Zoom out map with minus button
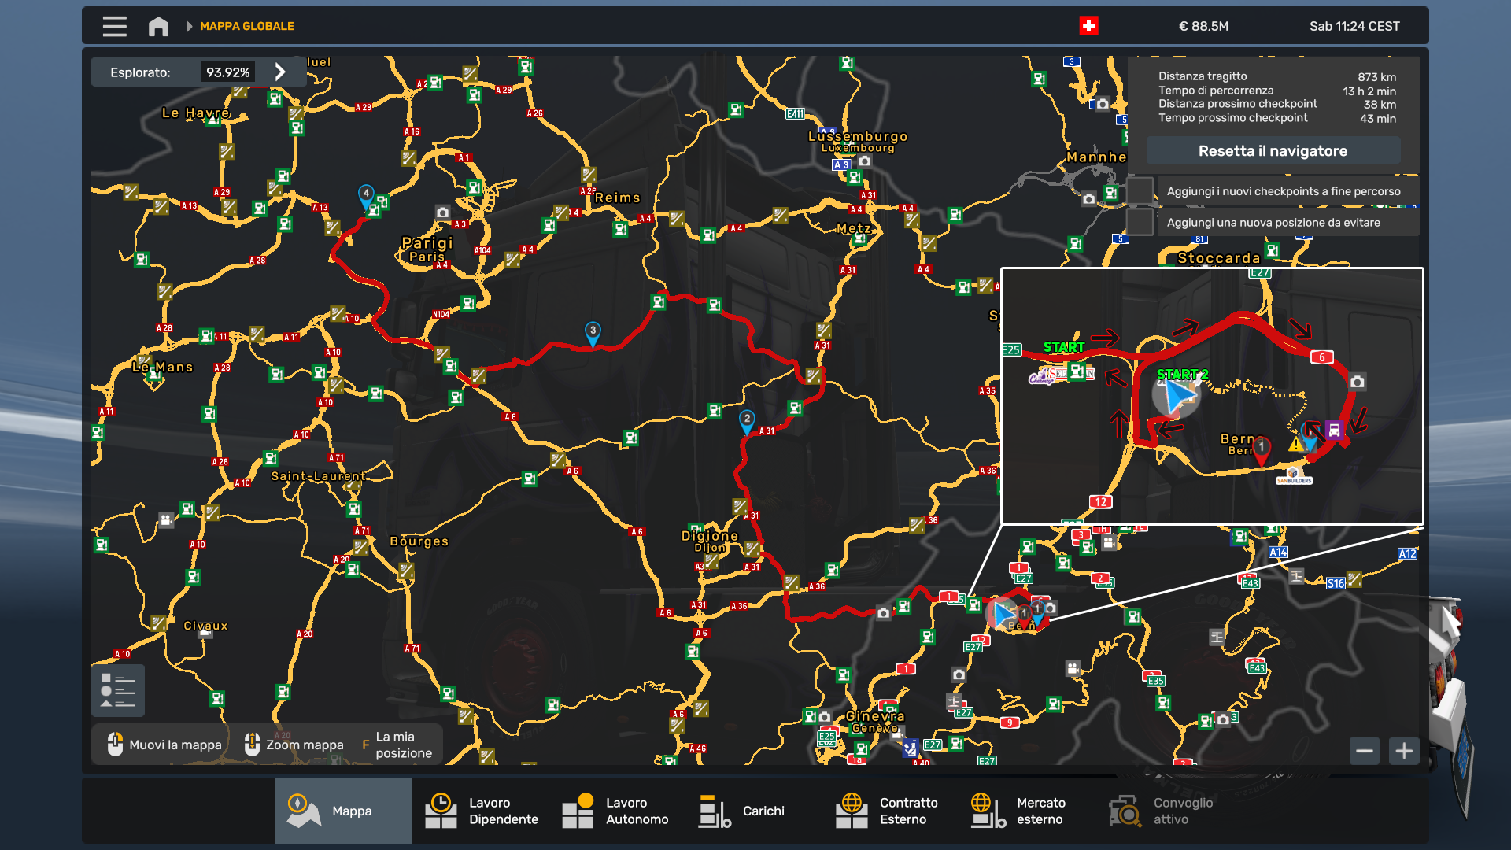Screen dimensions: 1511x850 [1365, 751]
